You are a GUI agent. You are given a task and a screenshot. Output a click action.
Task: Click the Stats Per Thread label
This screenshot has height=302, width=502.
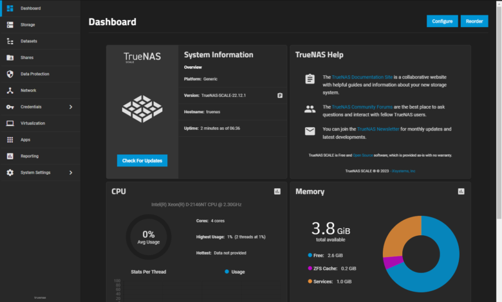pos(149,272)
